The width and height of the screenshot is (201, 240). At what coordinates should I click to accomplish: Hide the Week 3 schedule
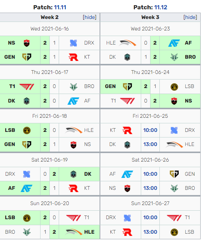[x=190, y=17]
